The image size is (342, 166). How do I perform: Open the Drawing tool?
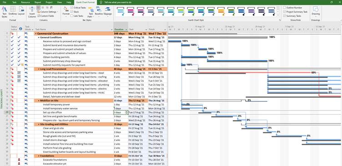point(315,11)
